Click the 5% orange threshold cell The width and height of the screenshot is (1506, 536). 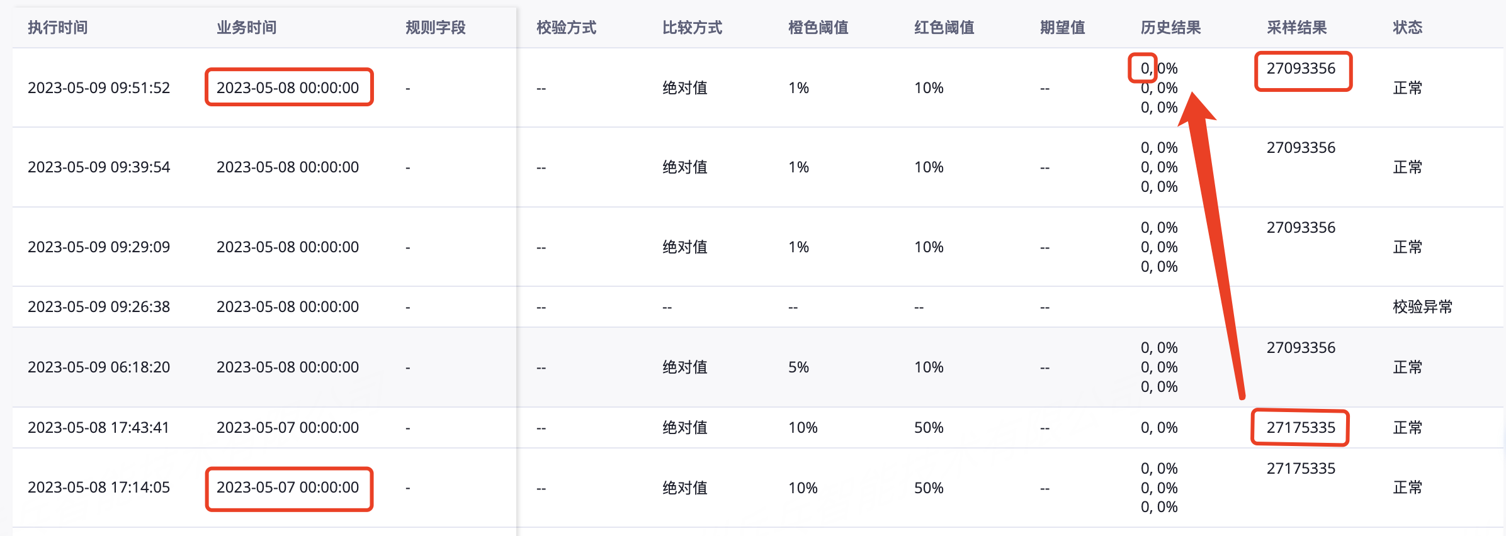coord(798,367)
